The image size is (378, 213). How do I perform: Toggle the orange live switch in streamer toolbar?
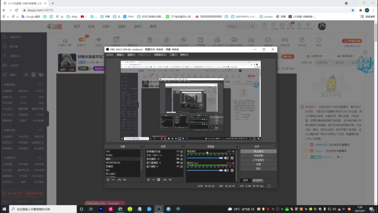[82, 40]
